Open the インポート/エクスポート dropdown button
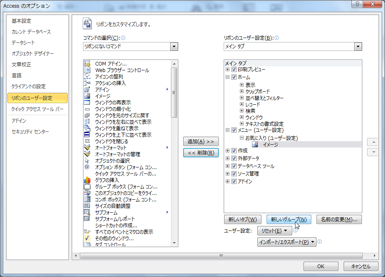The image size is (385, 277). (x=287, y=242)
